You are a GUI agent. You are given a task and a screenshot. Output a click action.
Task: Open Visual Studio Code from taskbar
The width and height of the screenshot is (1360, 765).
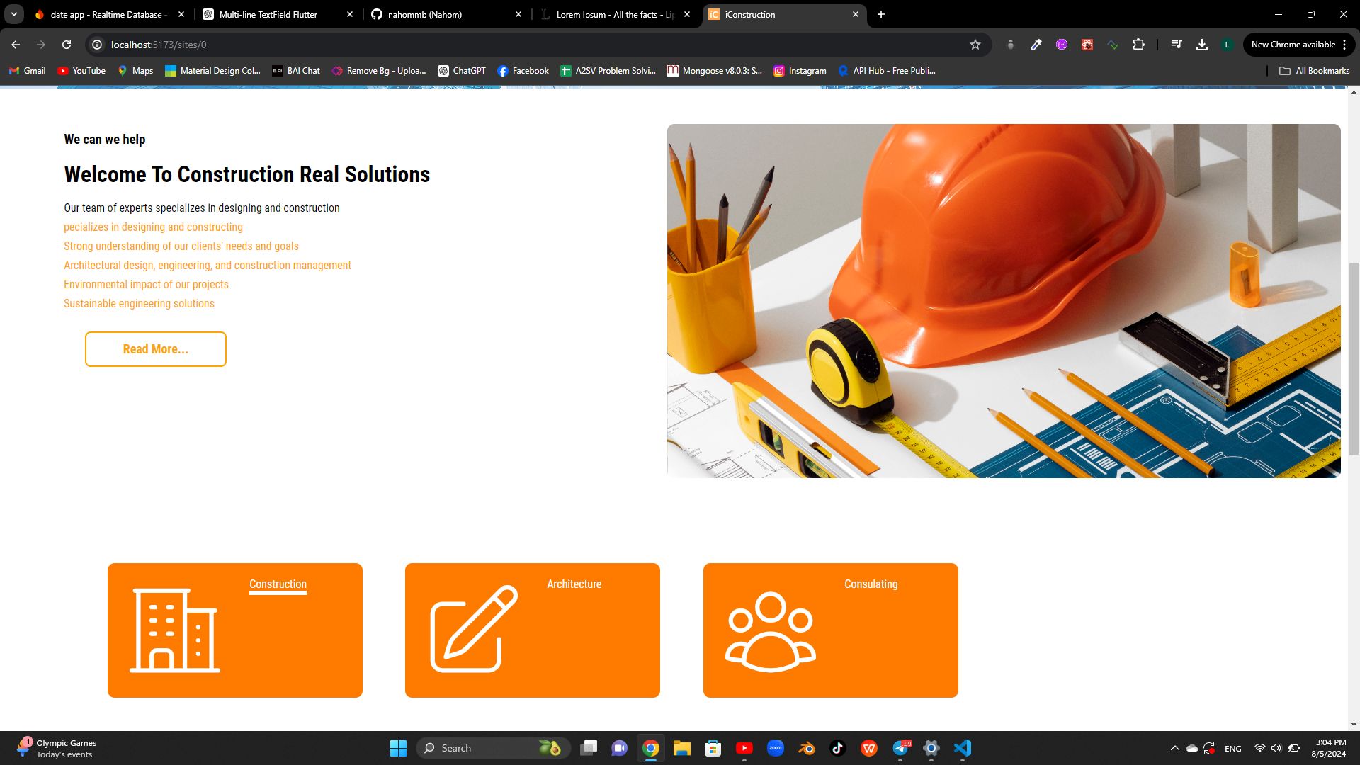point(962,748)
